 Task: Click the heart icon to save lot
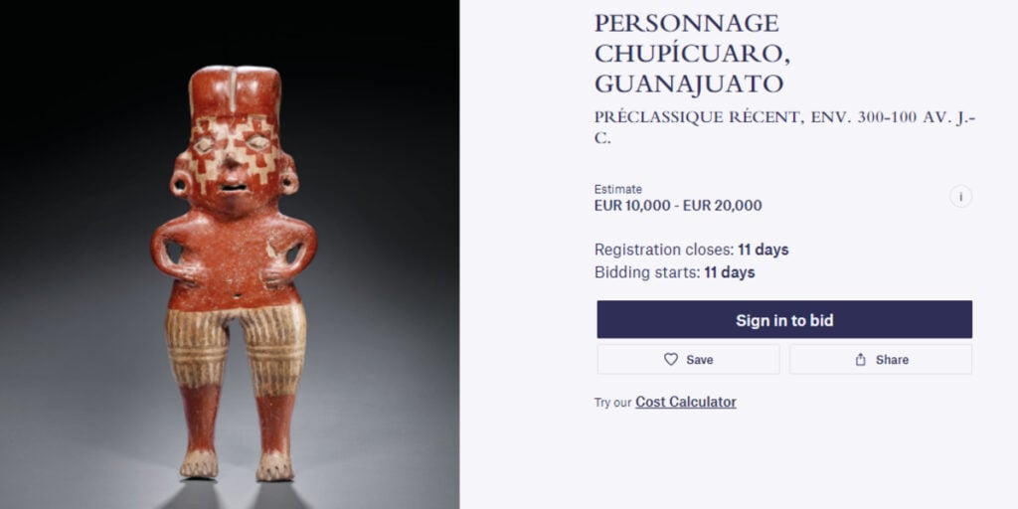pyautogui.click(x=671, y=360)
